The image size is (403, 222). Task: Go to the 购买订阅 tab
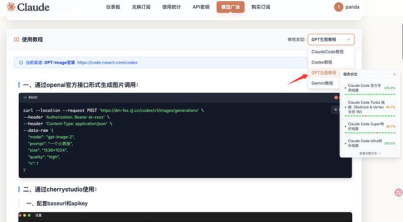click(260, 7)
